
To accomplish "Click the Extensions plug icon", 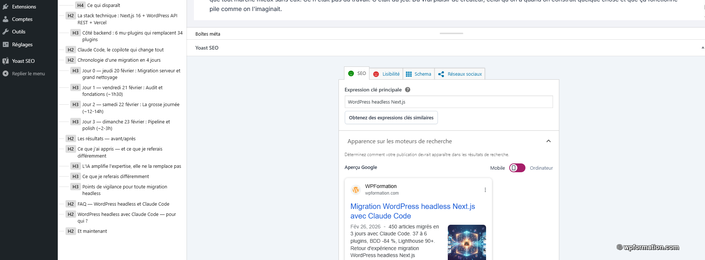I will coord(6,7).
